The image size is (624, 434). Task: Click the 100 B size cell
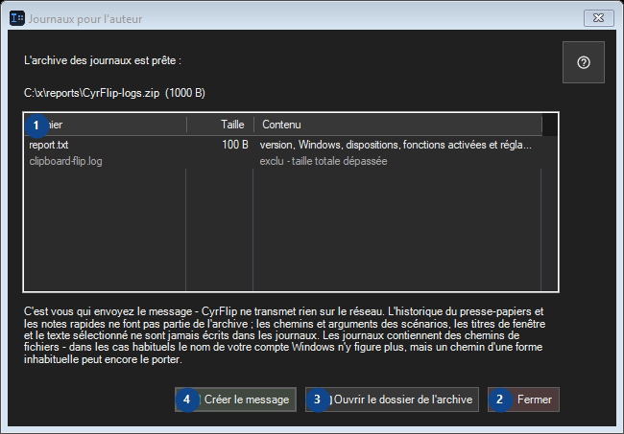point(235,145)
